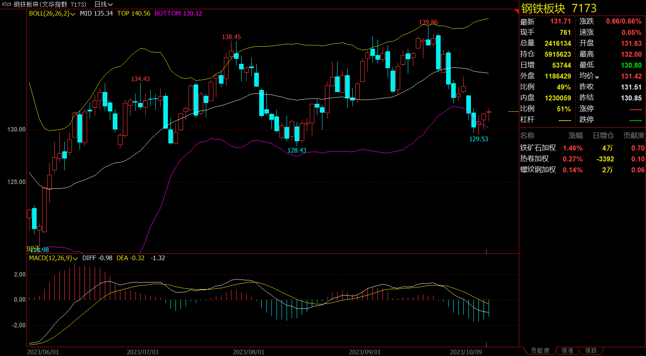The height and width of the screenshot is (356, 646).
Task: Expand the 均价 dropdown arrow
Action: pos(597,77)
